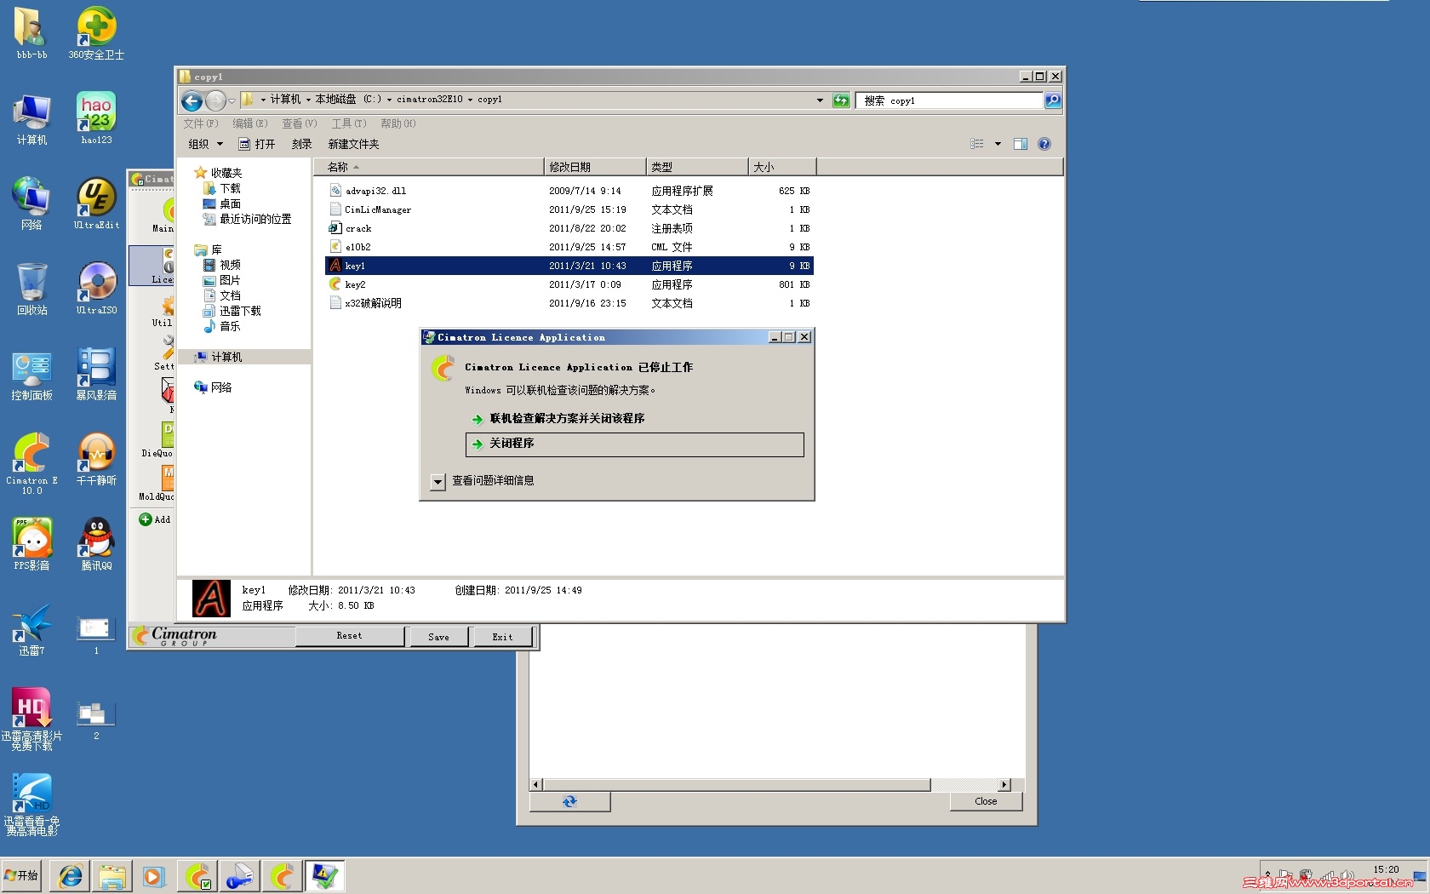1430x894 pixels.
Task: Click 新建文件夹 toolbar button
Action: pyautogui.click(x=354, y=144)
